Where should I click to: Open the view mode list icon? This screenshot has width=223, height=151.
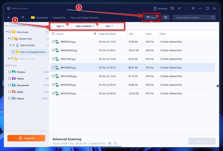166,18
